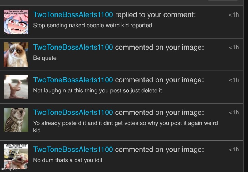Click the "<1h" timestamp beside the owl notification
The image size is (248, 172).
pos(234,112)
